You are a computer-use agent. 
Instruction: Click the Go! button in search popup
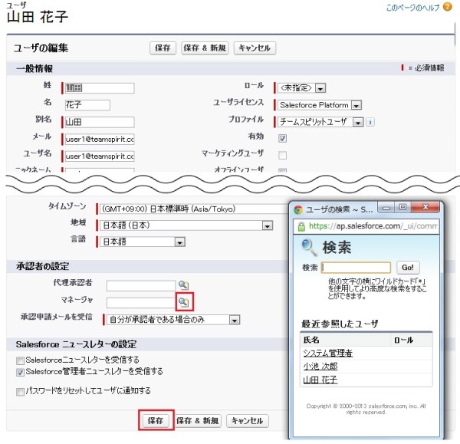tap(408, 268)
